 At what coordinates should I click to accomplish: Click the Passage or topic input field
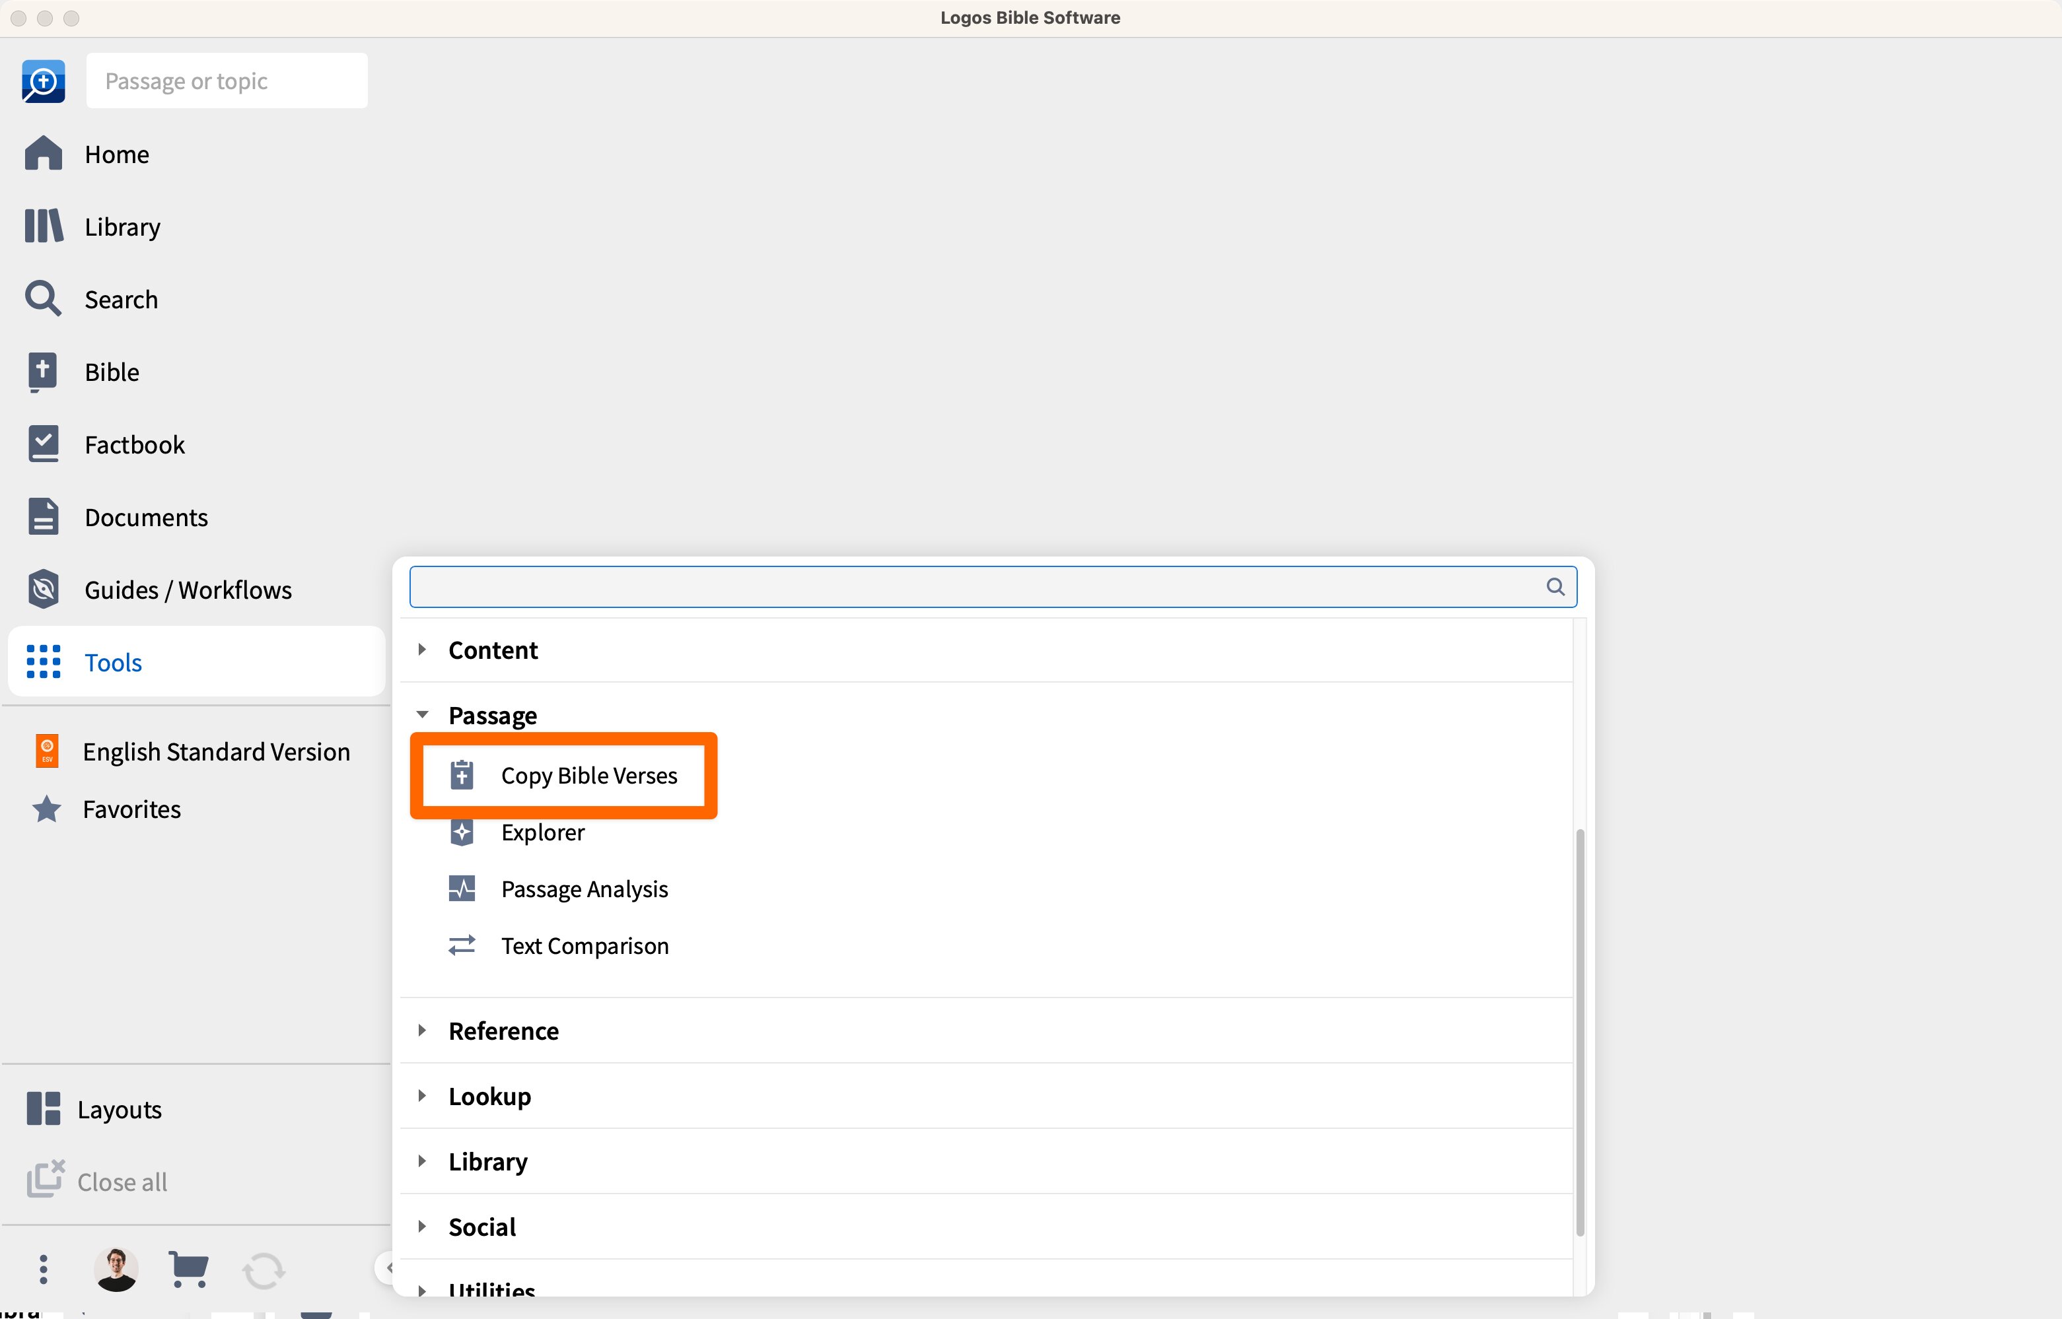point(227,81)
